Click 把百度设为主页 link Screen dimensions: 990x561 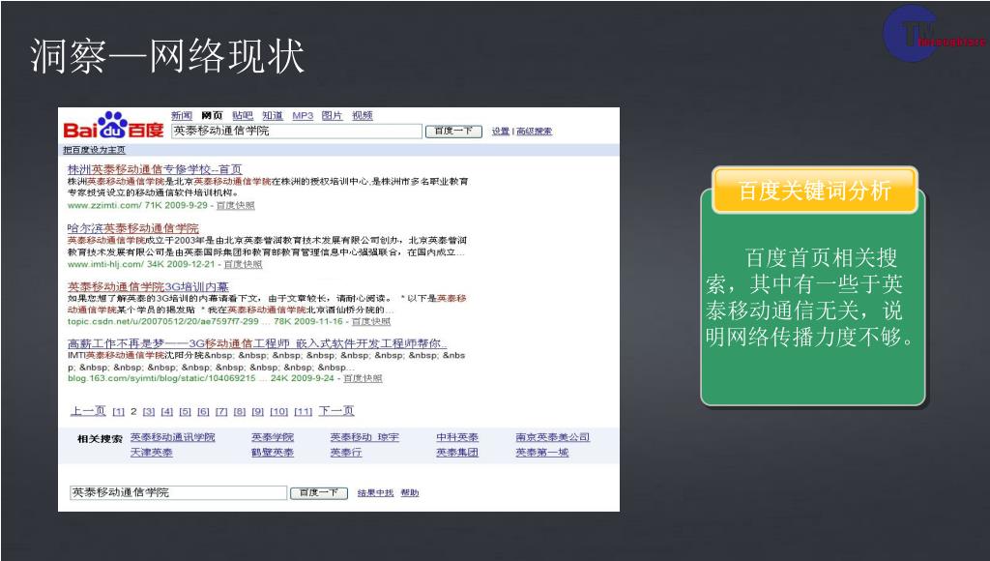pyautogui.click(x=94, y=150)
